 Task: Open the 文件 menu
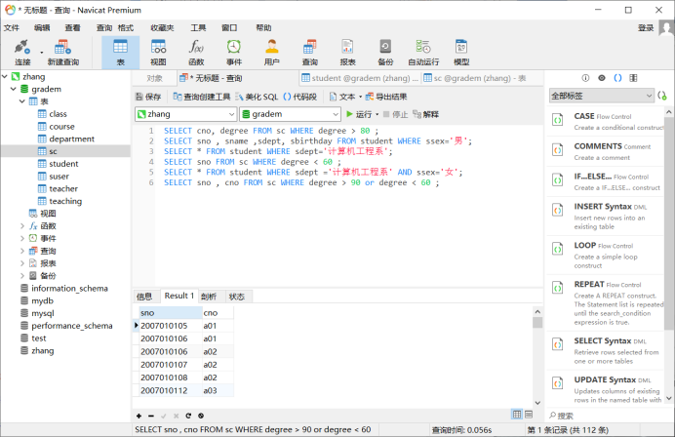pyautogui.click(x=12, y=28)
